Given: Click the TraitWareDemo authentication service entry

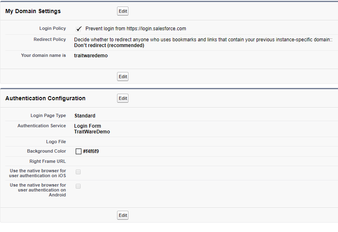Looking at the screenshot, I should coord(92,132).
